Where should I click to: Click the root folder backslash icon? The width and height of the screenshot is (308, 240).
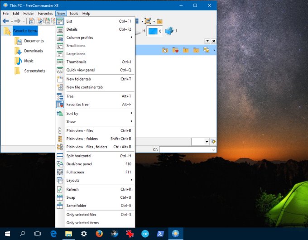click(196, 50)
